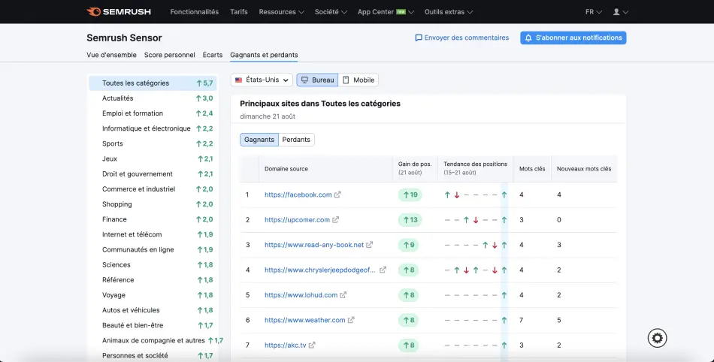Open the www.lohud.com domain link
This screenshot has height=362, width=714.
coord(301,294)
